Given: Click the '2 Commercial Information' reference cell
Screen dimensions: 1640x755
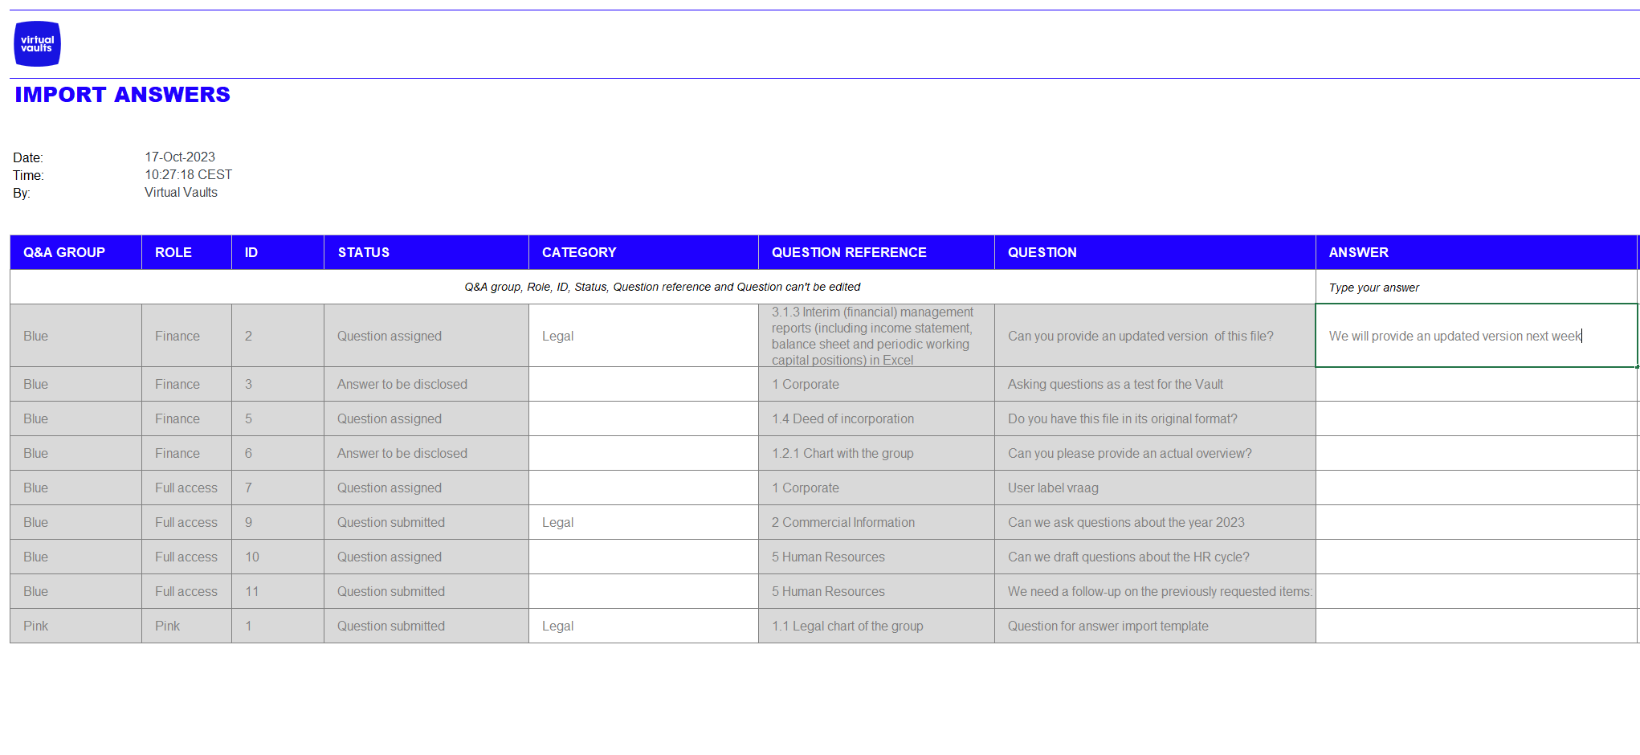Looking at the screenshot, I should [x=876, y=523].
